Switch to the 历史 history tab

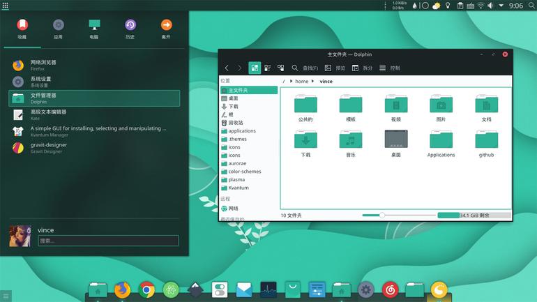tap(130, 29)
